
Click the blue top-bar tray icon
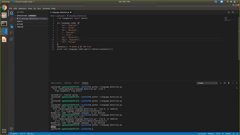[222, 1]
